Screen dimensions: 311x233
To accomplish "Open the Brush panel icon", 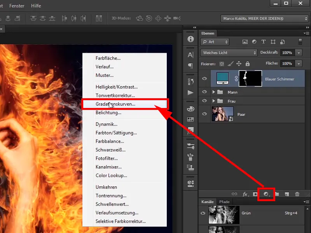I will 190,157.
